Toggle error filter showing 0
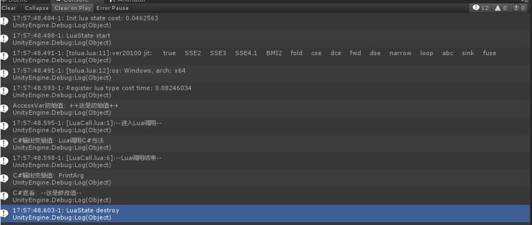 tap(519, 8)
